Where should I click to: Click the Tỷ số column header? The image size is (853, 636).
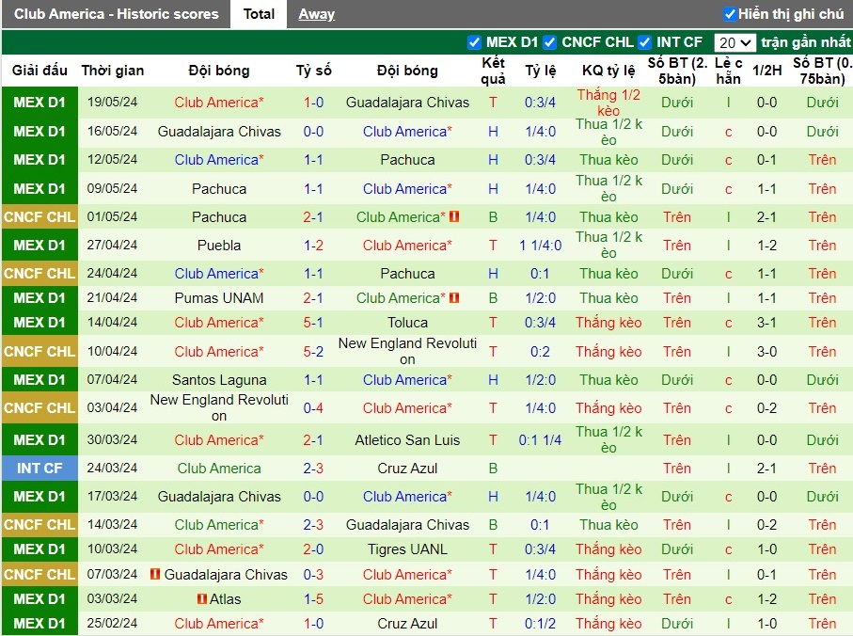pos(313,71)
